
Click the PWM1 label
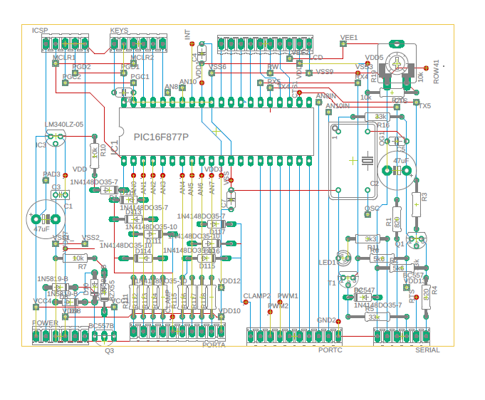pos(288,296)
